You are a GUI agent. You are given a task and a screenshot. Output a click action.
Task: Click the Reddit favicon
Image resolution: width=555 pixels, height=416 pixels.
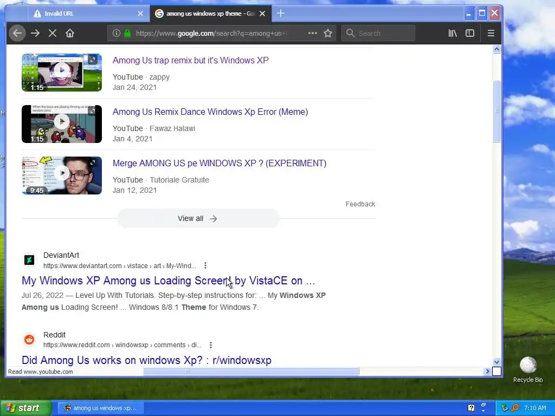pos(29,340)
